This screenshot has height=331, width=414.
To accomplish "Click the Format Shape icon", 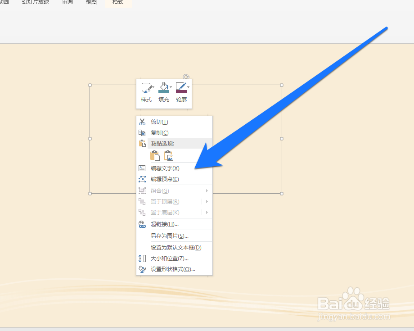I will pos(142,269).
